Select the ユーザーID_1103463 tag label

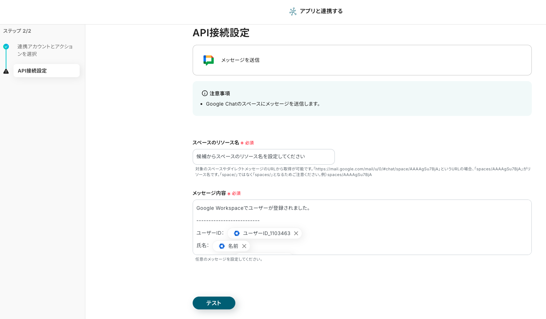(267, 233)
